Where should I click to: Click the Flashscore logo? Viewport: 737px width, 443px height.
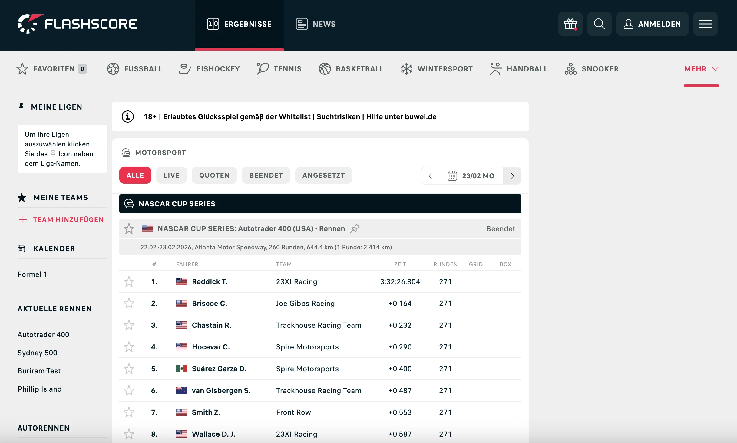click(77, 24)
